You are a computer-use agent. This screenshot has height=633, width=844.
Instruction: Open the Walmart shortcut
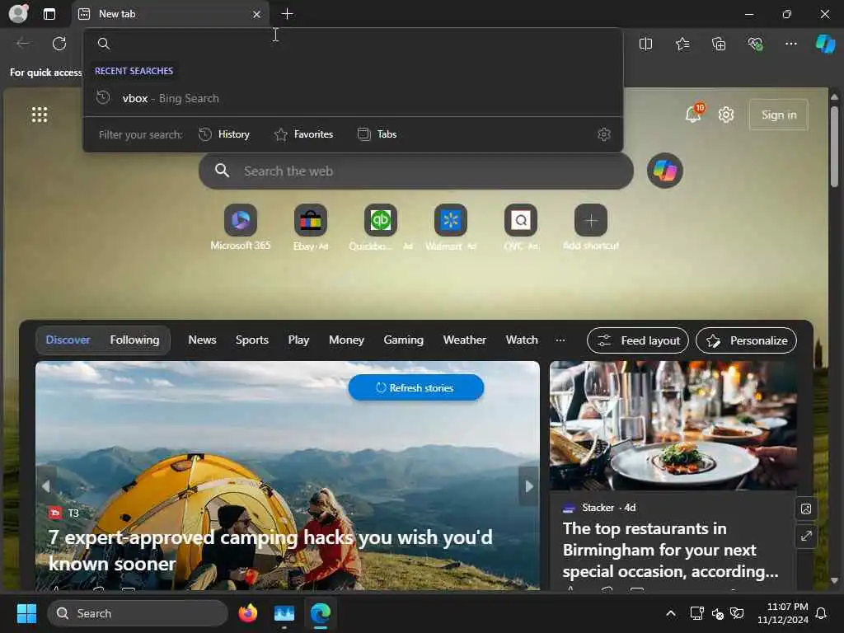click(451, 227)
